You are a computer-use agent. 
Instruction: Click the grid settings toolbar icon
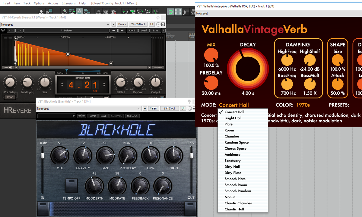point(72,11)
